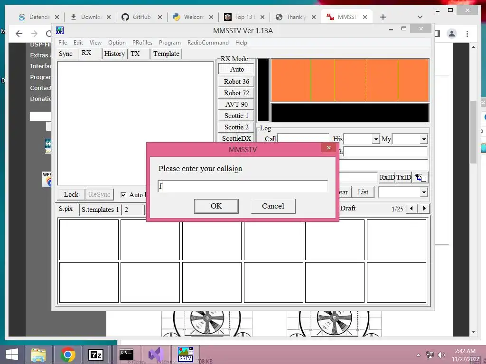Focus the callsign text field
This screenshot has height=364, width=486.
tap(243, 186)
